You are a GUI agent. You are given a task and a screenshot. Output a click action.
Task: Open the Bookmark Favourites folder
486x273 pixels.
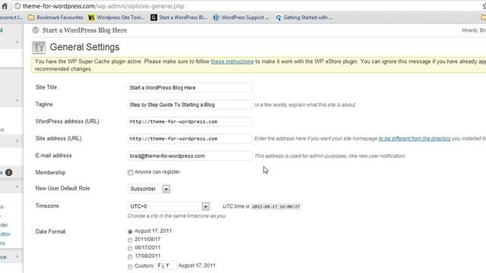(55, 17)
